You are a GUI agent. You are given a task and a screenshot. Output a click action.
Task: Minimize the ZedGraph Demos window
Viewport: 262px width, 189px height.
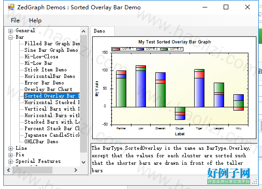click(x=205, y=7)
